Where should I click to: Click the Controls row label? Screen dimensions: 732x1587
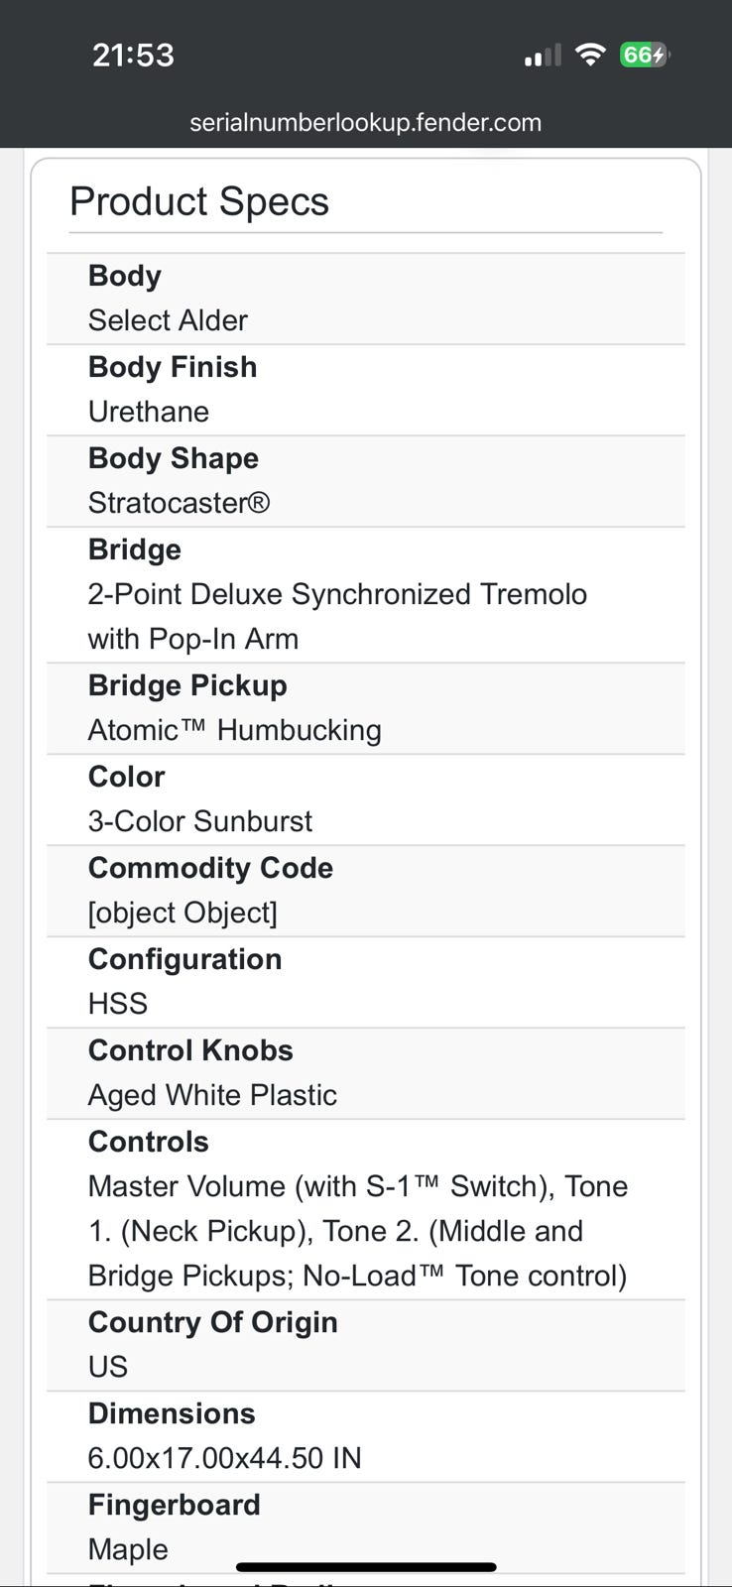[149, 1142]
